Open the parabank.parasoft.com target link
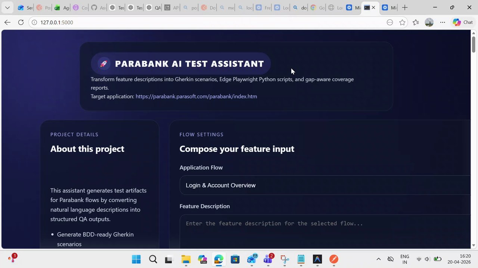This screenshot has height=268, width=478. click(x=196, y=96)
